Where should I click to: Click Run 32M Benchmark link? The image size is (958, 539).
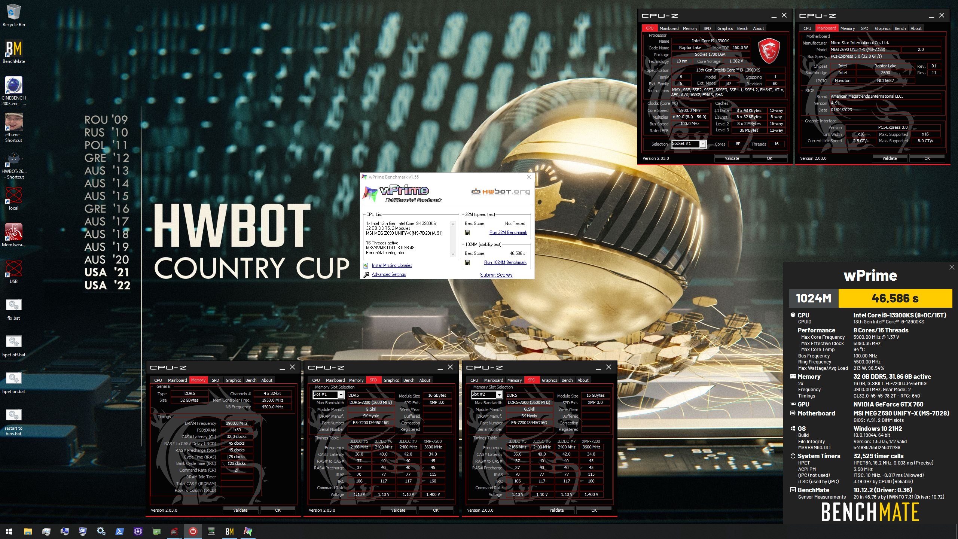(x=508, y=232)
